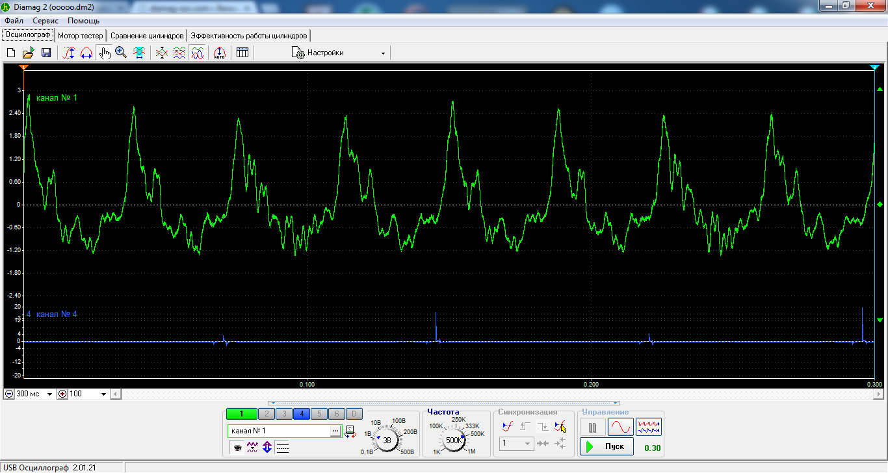The width and height of the screenshot is (888, 473).
Task: Select the single sine wave mode button
Action: click(x=621, y=428)
